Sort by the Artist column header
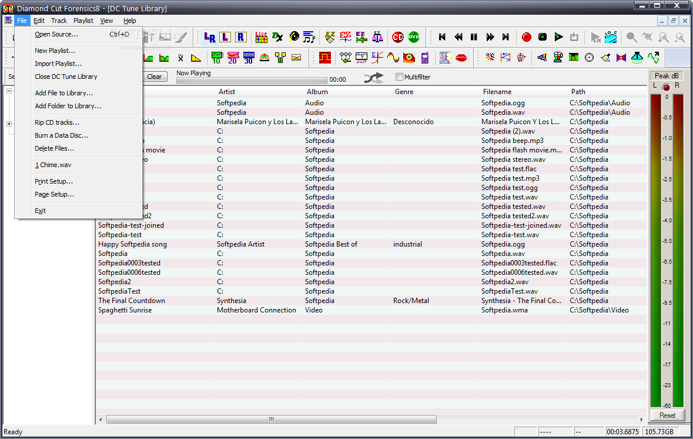693x439 pixels. [x=257, y=92]
